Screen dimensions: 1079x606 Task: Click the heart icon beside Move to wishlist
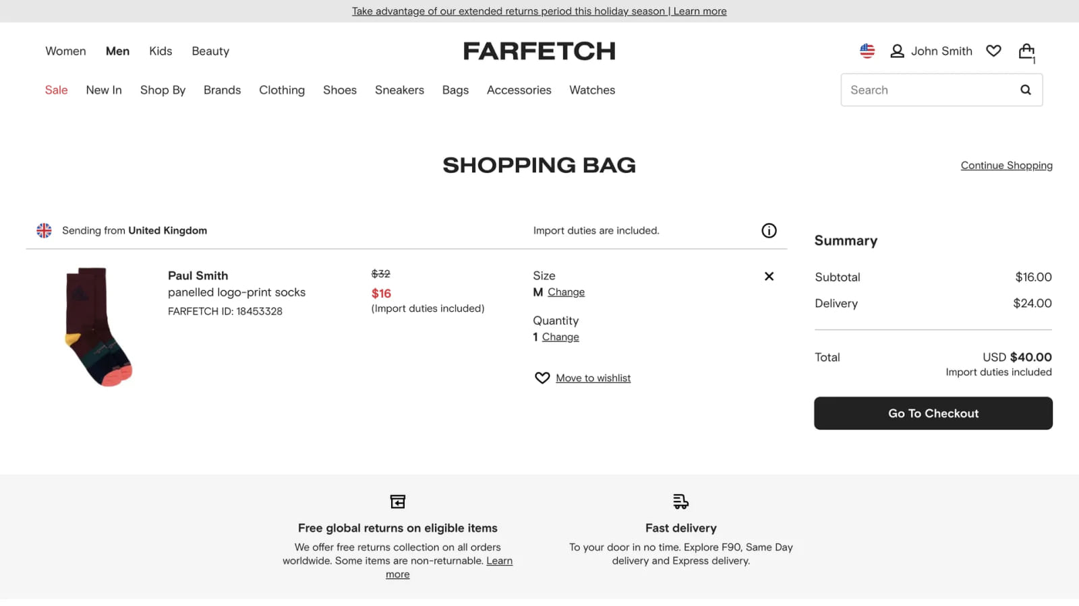tap(542, 378)
